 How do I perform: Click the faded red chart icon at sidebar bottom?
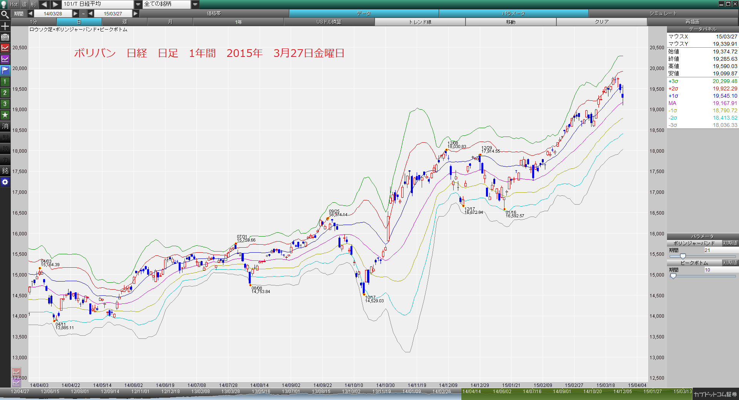16,372
